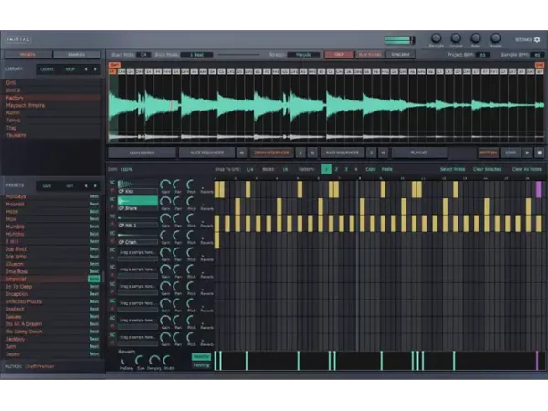The image size is (548, 411).
Task: Adjust the Drums volume knob in the header
Action: 456,38
